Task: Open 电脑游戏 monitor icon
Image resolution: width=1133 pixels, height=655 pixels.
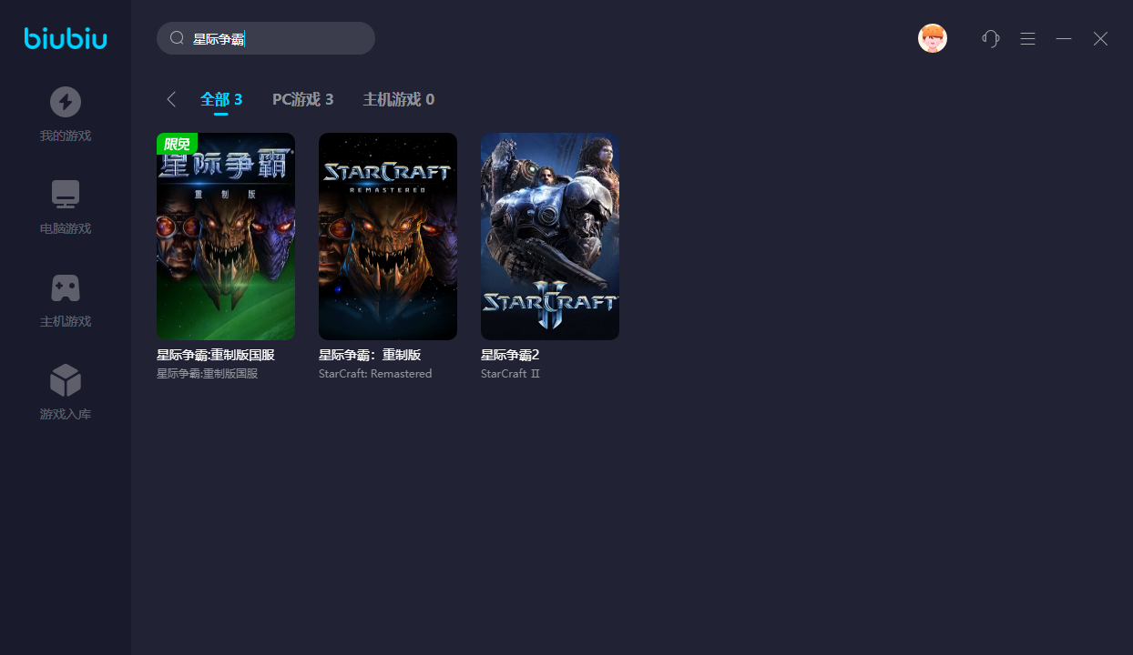Action: tap(66, 195)
